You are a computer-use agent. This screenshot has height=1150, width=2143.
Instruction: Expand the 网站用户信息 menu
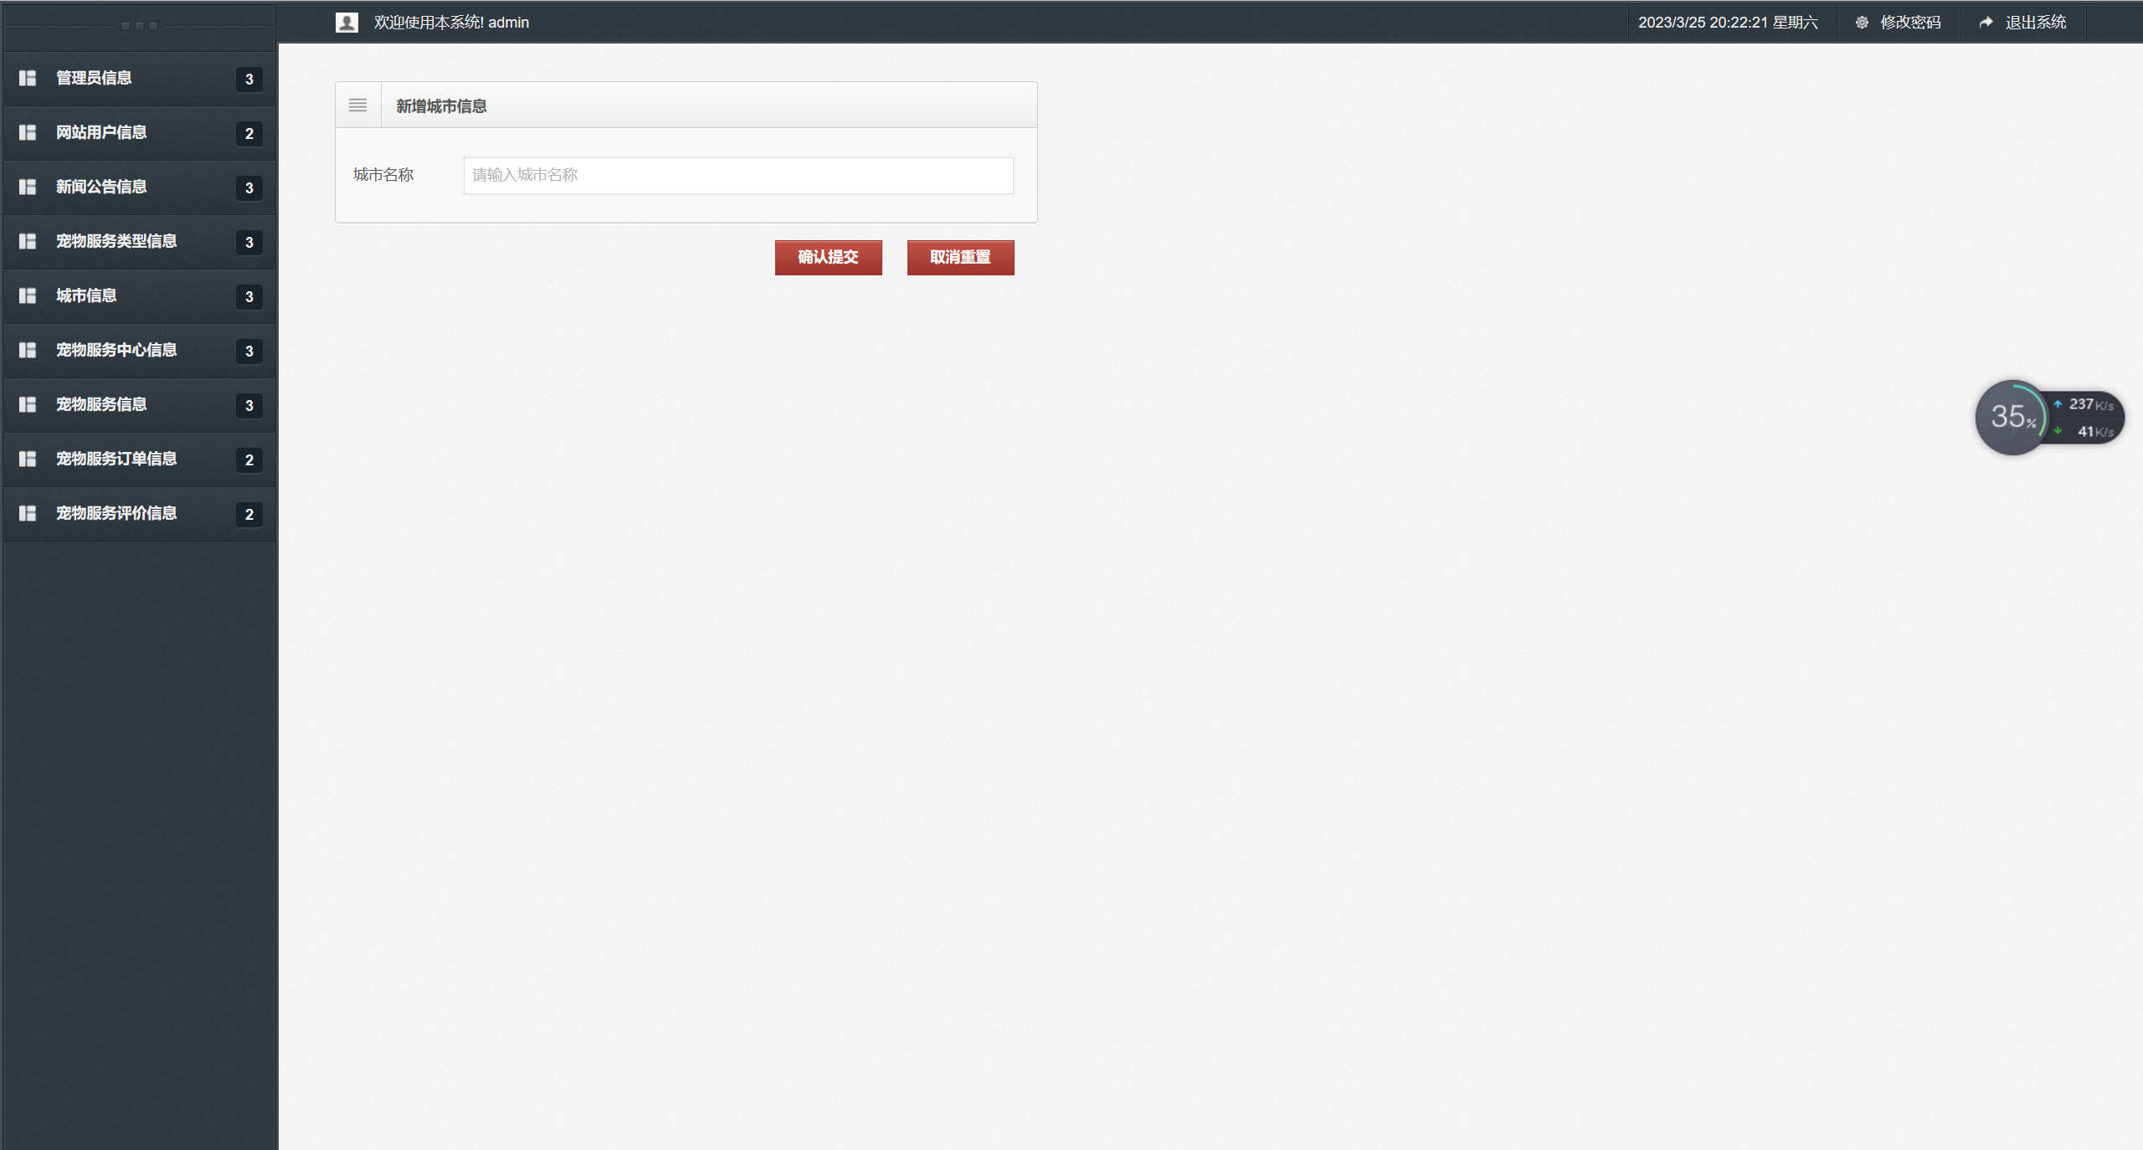point(101,132)
